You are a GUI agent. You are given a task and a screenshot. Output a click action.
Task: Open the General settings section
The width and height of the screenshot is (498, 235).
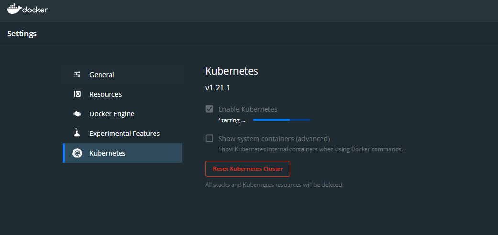coord(122,75)
